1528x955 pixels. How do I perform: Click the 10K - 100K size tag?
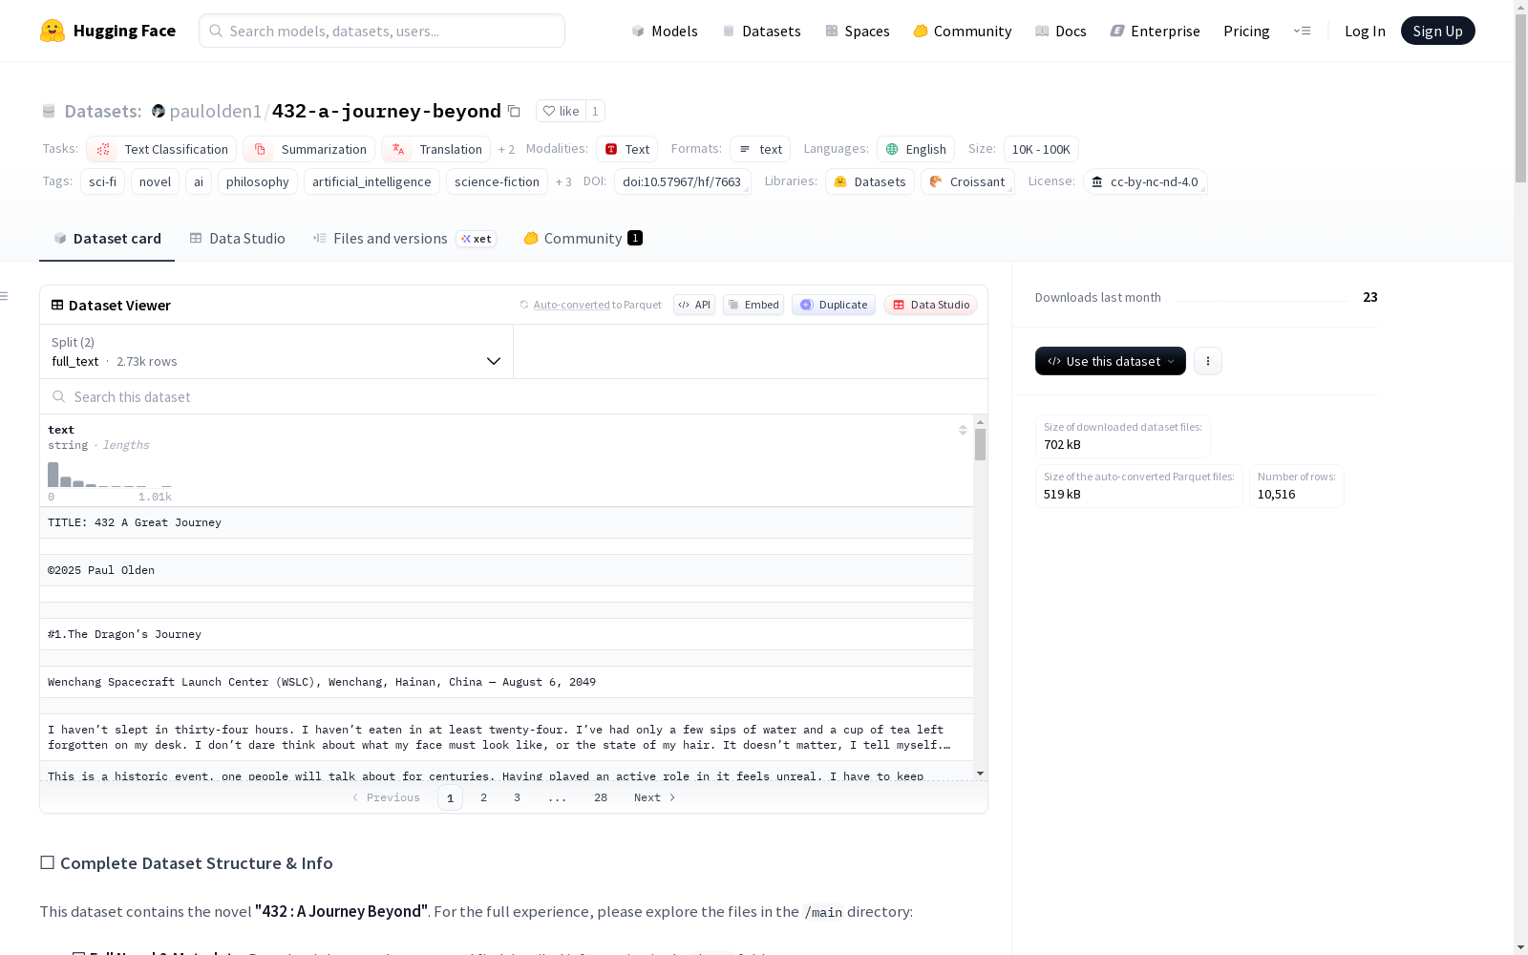[1041, 149]
